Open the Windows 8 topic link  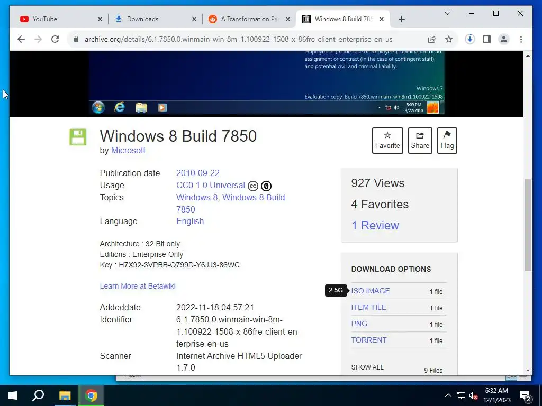coord(197,198)
